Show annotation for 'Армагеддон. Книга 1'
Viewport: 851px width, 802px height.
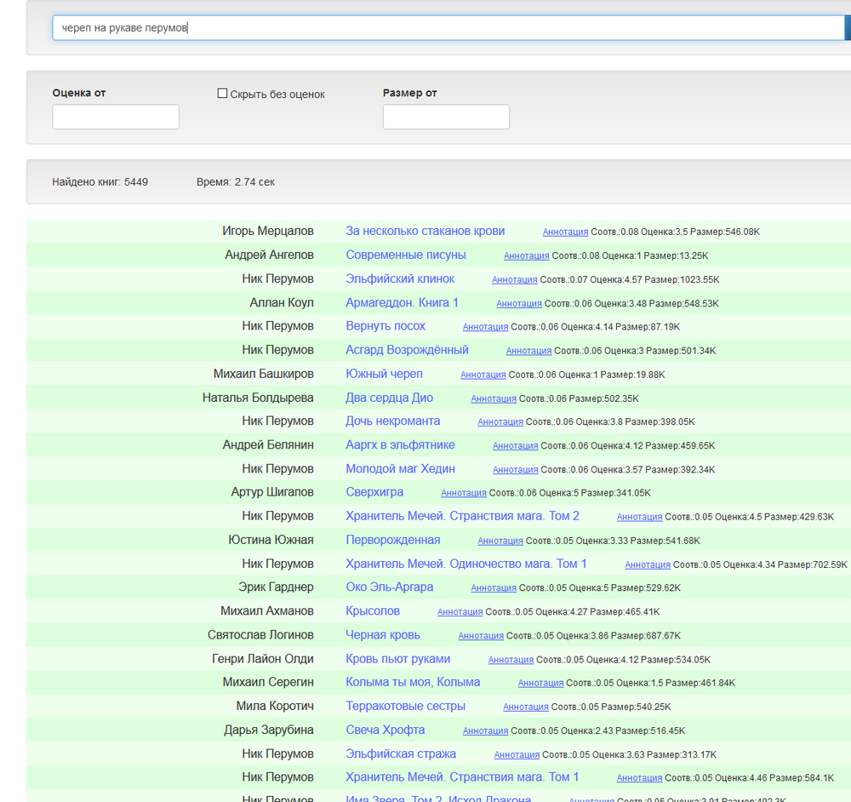pos(519,303)
